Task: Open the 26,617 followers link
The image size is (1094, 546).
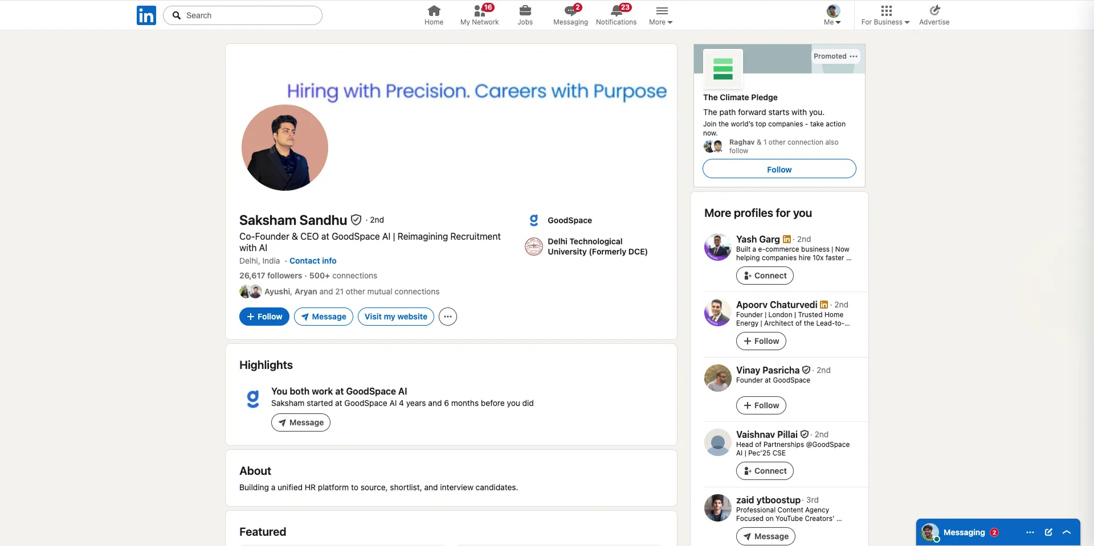Action: tap(271, 276)
